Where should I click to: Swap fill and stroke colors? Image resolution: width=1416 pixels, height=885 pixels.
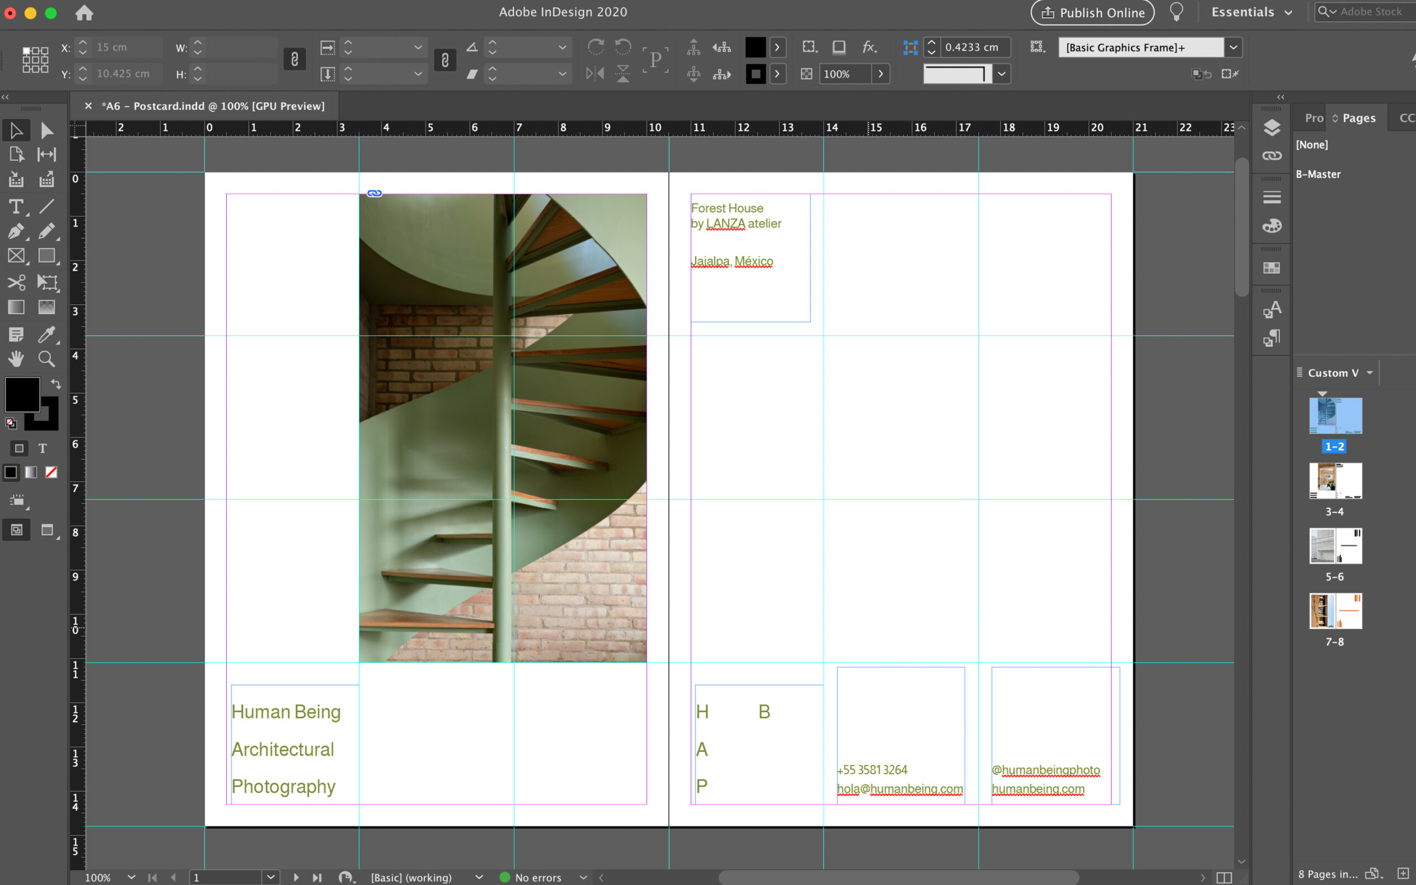tap(55, 384)
